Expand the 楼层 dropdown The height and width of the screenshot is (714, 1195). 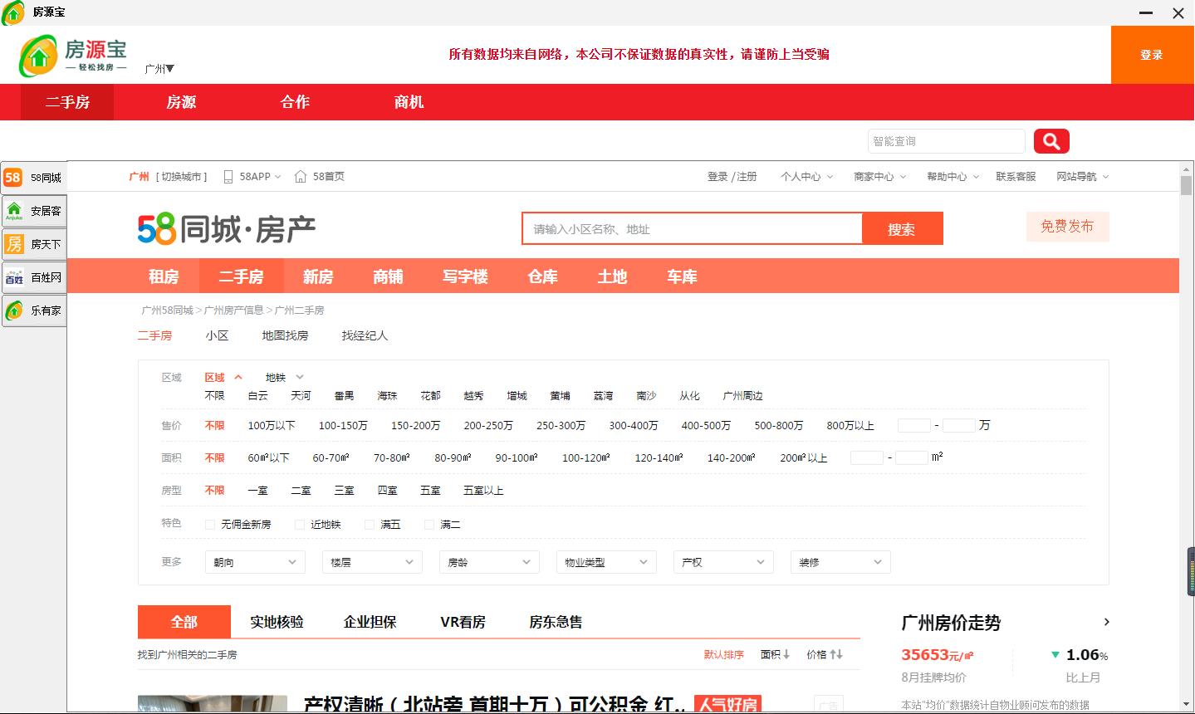372,562
